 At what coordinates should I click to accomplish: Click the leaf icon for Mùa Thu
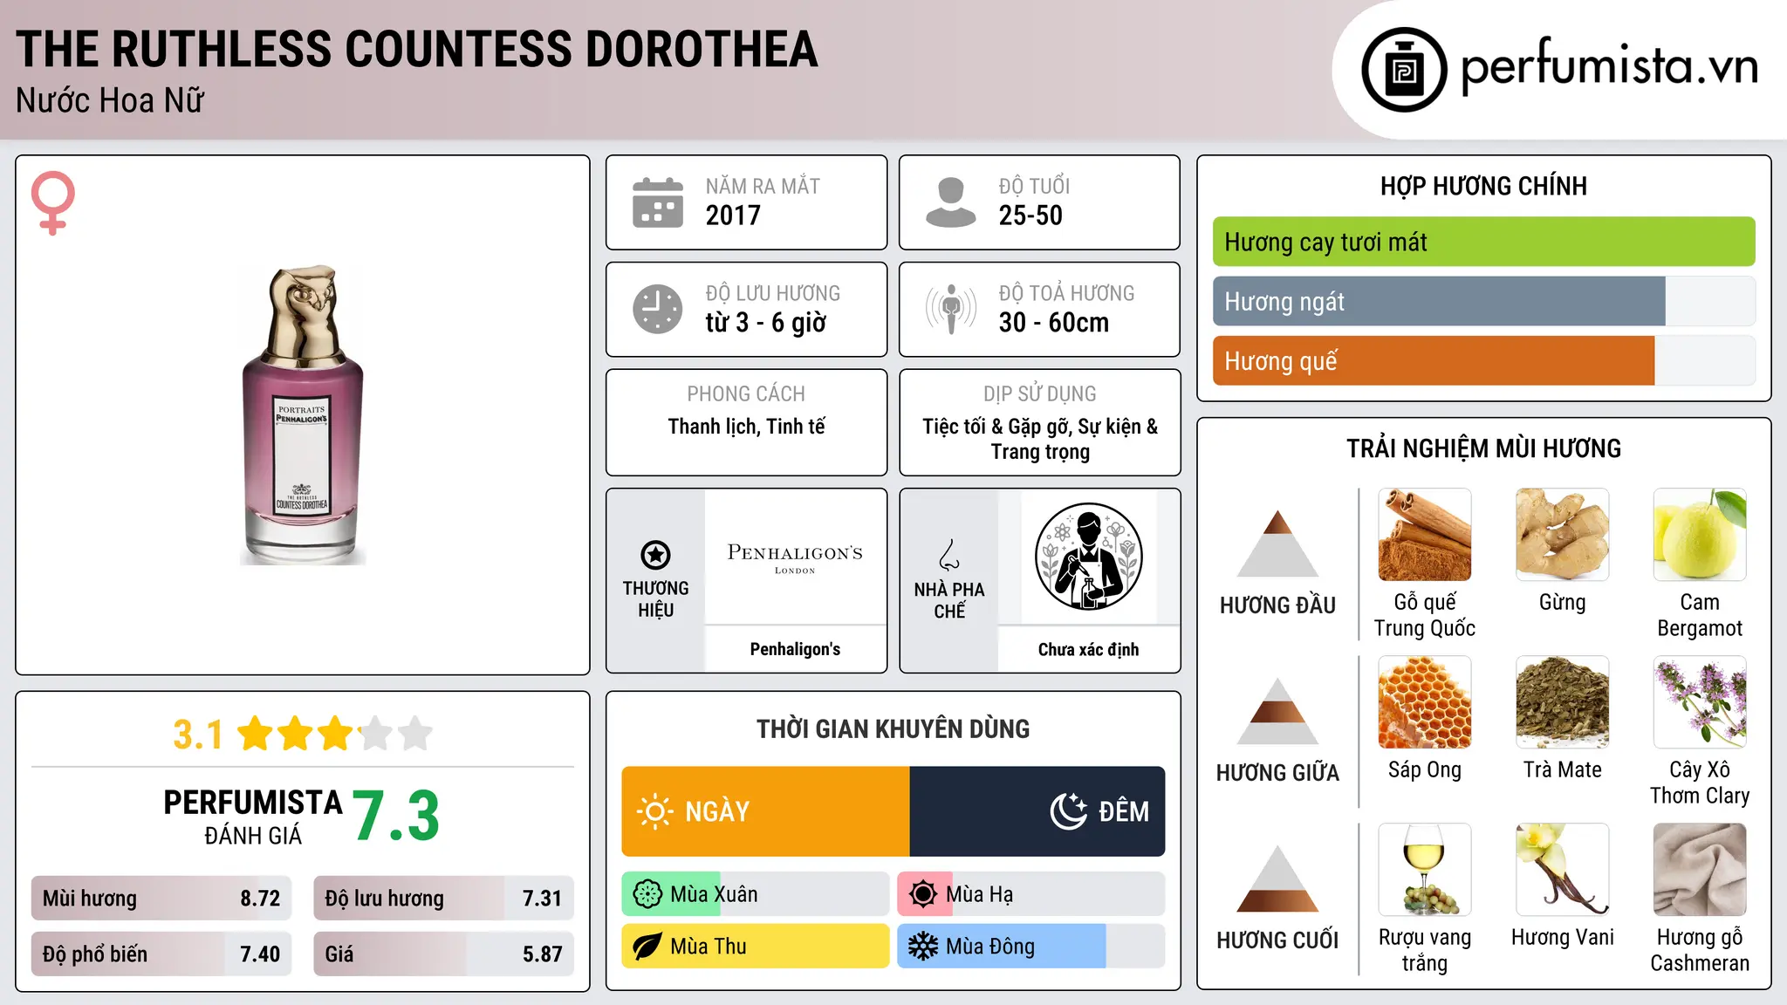coord(647,947)
